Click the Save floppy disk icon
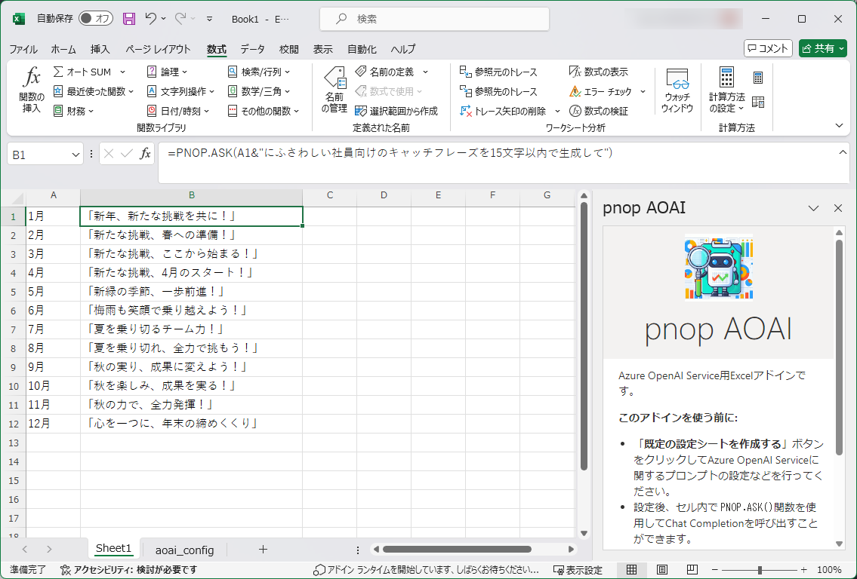The width and height of the screenshot is (857, 579). [129, 19]
